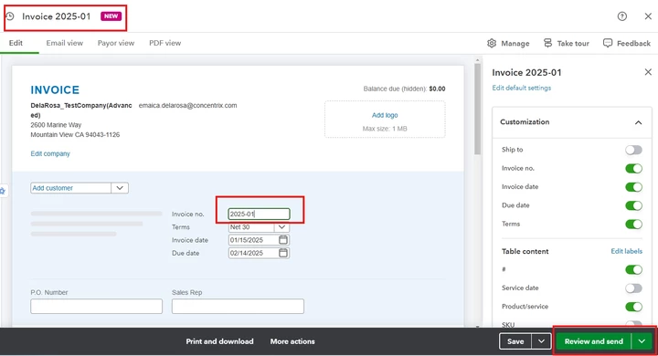
Task: Expand the Save button dropdown arrow
Action: pos(541,341)
